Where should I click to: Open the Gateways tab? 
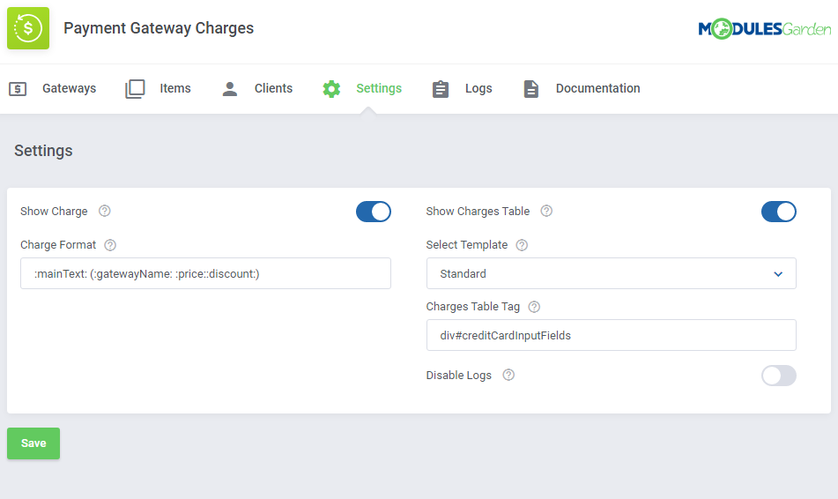point(52,89)
